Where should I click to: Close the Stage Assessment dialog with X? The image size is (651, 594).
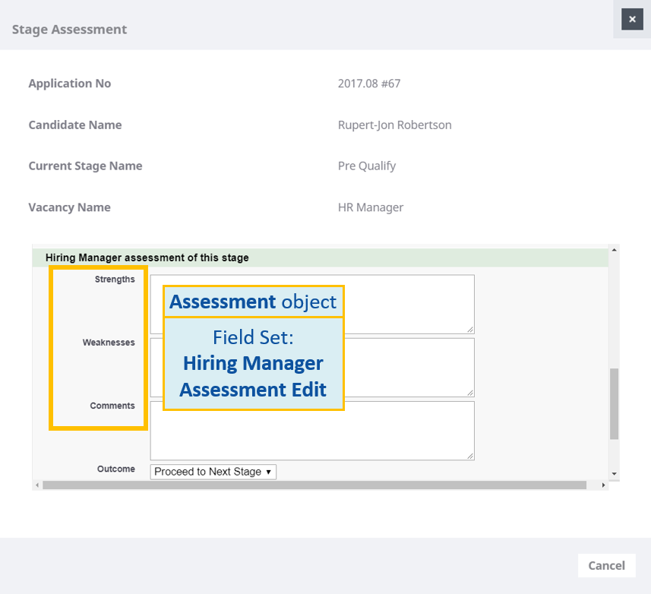coord(632,19)
